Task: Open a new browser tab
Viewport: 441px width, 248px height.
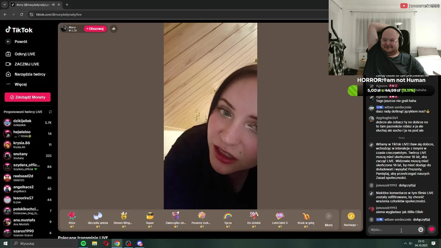Action: coord(67,5)
